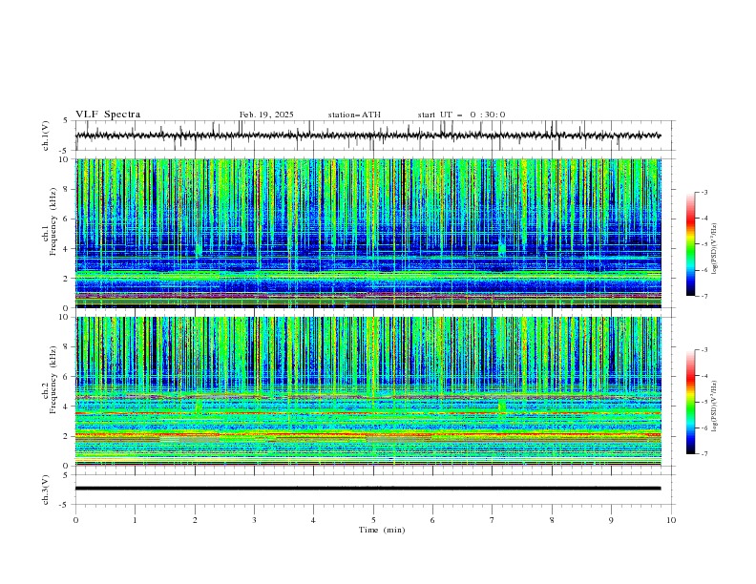The width and height of the screenshot is (756, 584).
Task: Click tick label '1' on Time axis
Action: point(135,520)
